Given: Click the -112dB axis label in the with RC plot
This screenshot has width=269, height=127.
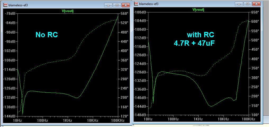Looking at the screenshot, I should pos(140,38).
